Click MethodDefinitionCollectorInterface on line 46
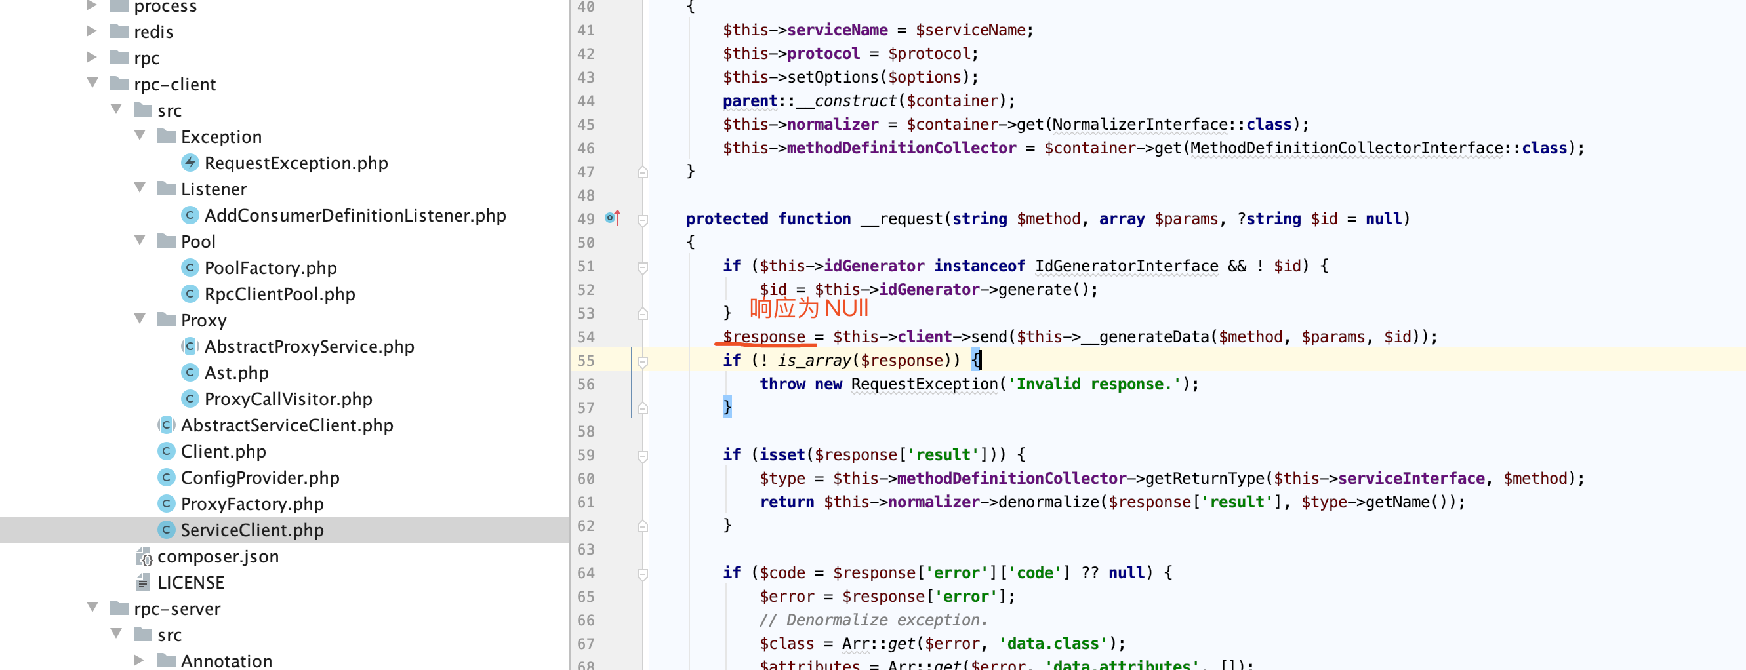The image size is (1746, 670). coord(1347,148)
